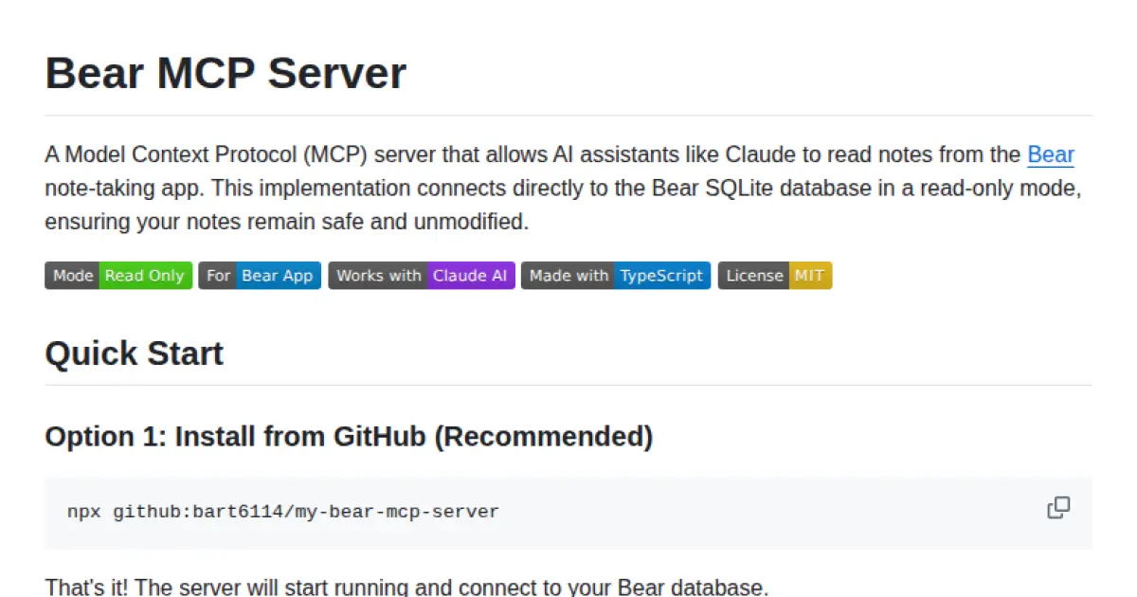
Task: Click the Made with badge label
Action: (568, 276)
